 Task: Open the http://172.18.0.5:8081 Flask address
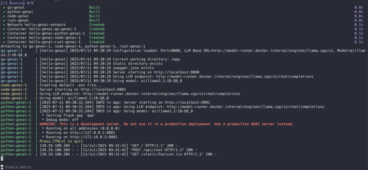pyautogui.click(x=93, y=137)
